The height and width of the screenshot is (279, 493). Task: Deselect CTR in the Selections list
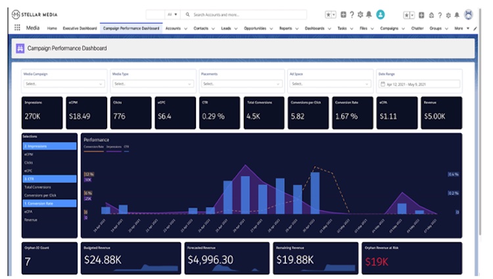49,179
